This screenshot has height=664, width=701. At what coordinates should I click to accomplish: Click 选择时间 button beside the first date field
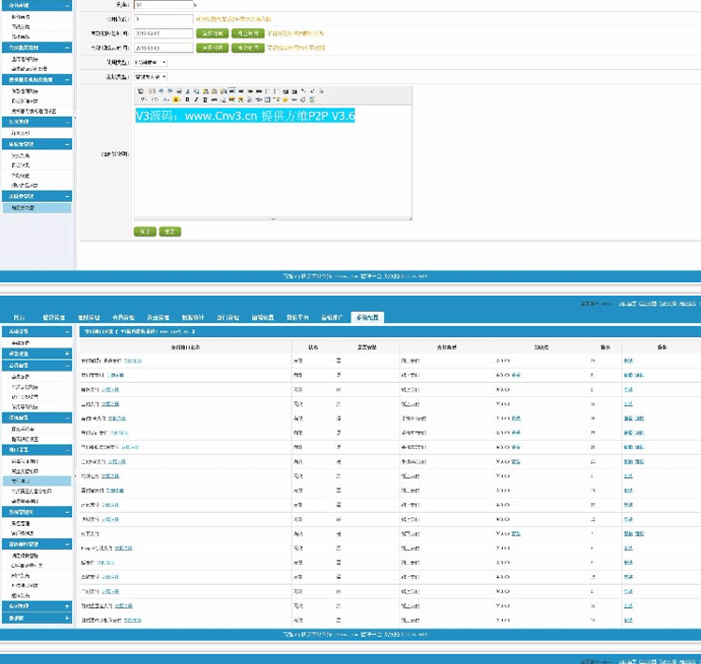pyautogui.click(x=211, y=33)
